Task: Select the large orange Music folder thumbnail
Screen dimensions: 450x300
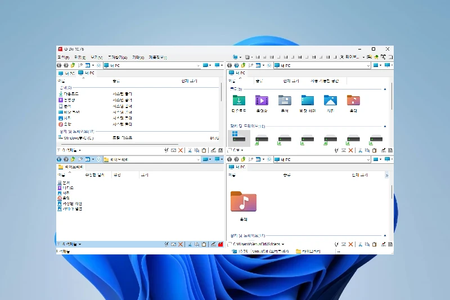Action: [x=244, y=202]
